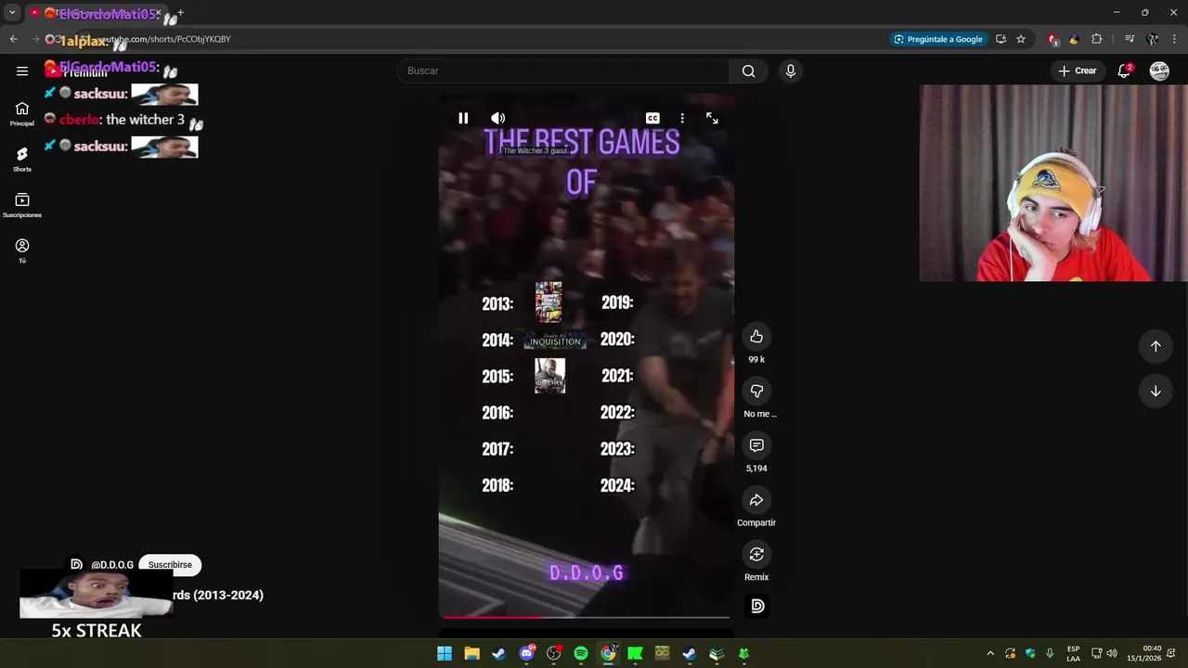Click Pregúntale a Google in the address bar
Viewport: 1188px width, 668px height.
(x=937, y=39)
